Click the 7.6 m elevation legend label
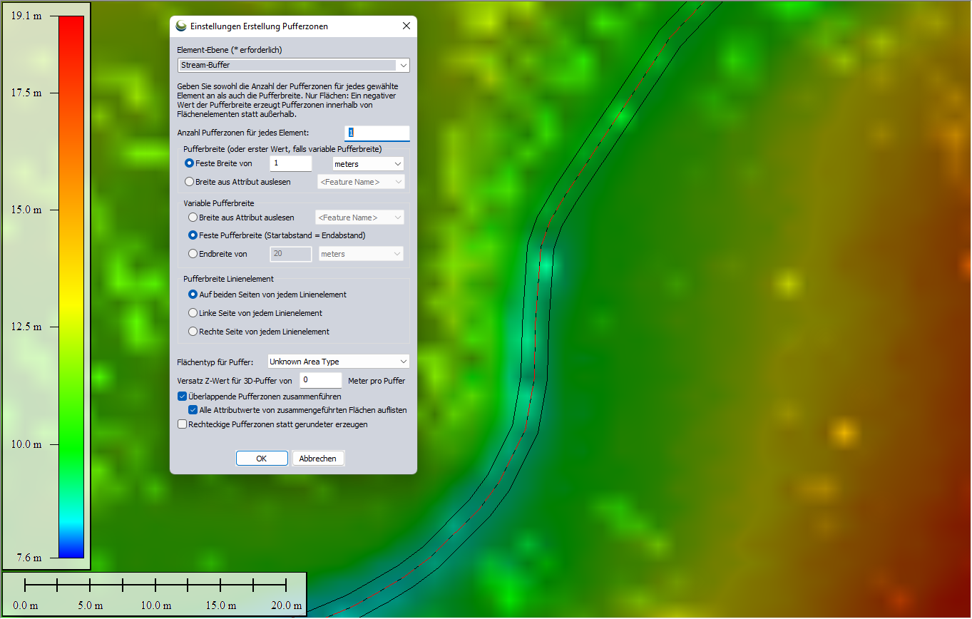Screen dimensions: 972x619 tap(29, 558)
